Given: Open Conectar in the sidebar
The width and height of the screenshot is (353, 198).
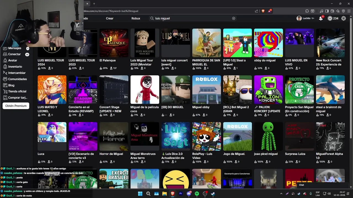Looking at the screenshot, I should coord(14,54).
